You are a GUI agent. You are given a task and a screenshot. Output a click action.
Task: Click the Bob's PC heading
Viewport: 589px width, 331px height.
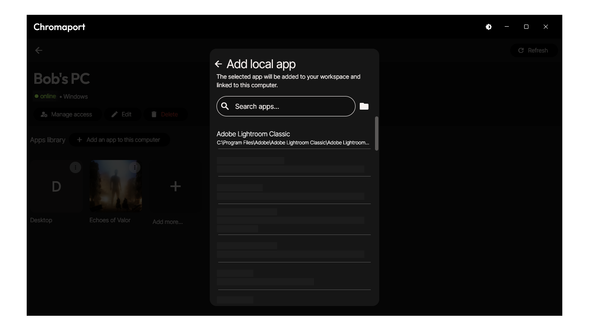tap(62, 79)
